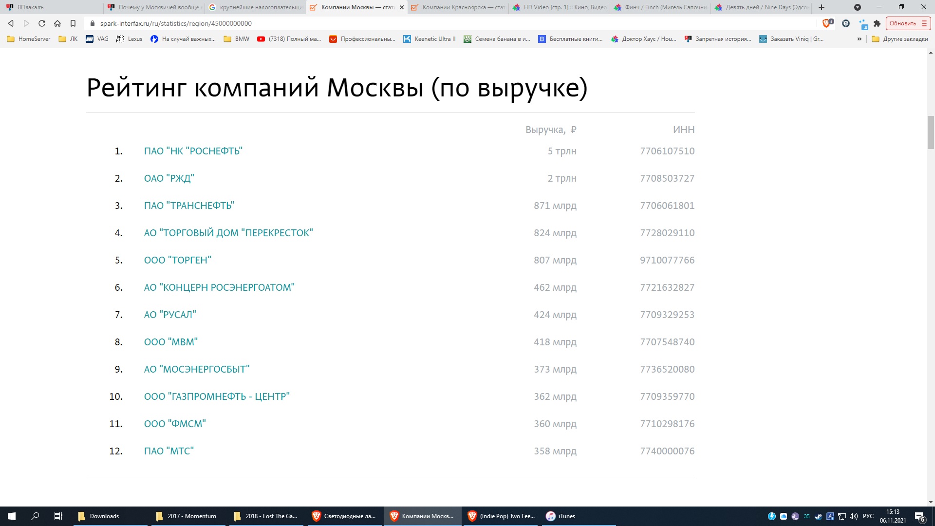
Task: Open the 2017 - Momentum taskbar folder
Action: point(188,516)
